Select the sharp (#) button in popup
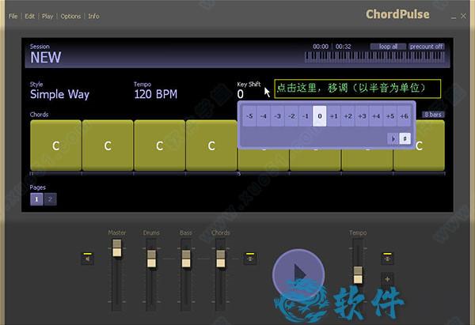Image resolution: width=475 pixels, height=325 pixels. 405,138
